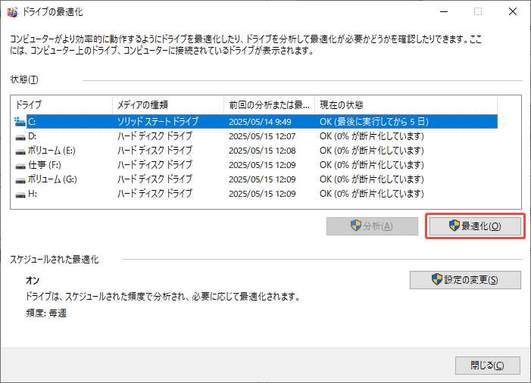Click the defragmenter app icon in title bar
The height and width of the screenshot is (383, 531).
13,12
